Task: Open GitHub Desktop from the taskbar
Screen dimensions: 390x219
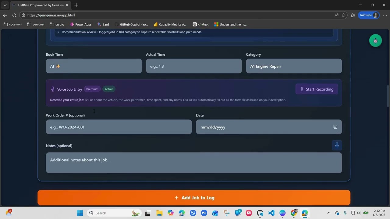Action: (x=260, y=213)
